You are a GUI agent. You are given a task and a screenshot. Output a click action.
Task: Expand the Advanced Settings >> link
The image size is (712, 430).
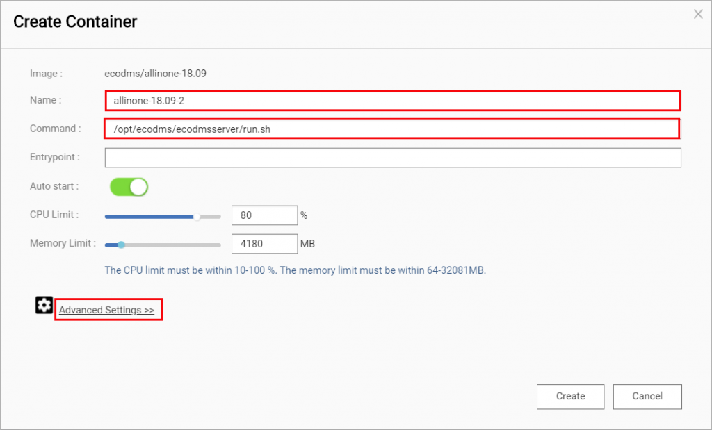click(106, 310)
